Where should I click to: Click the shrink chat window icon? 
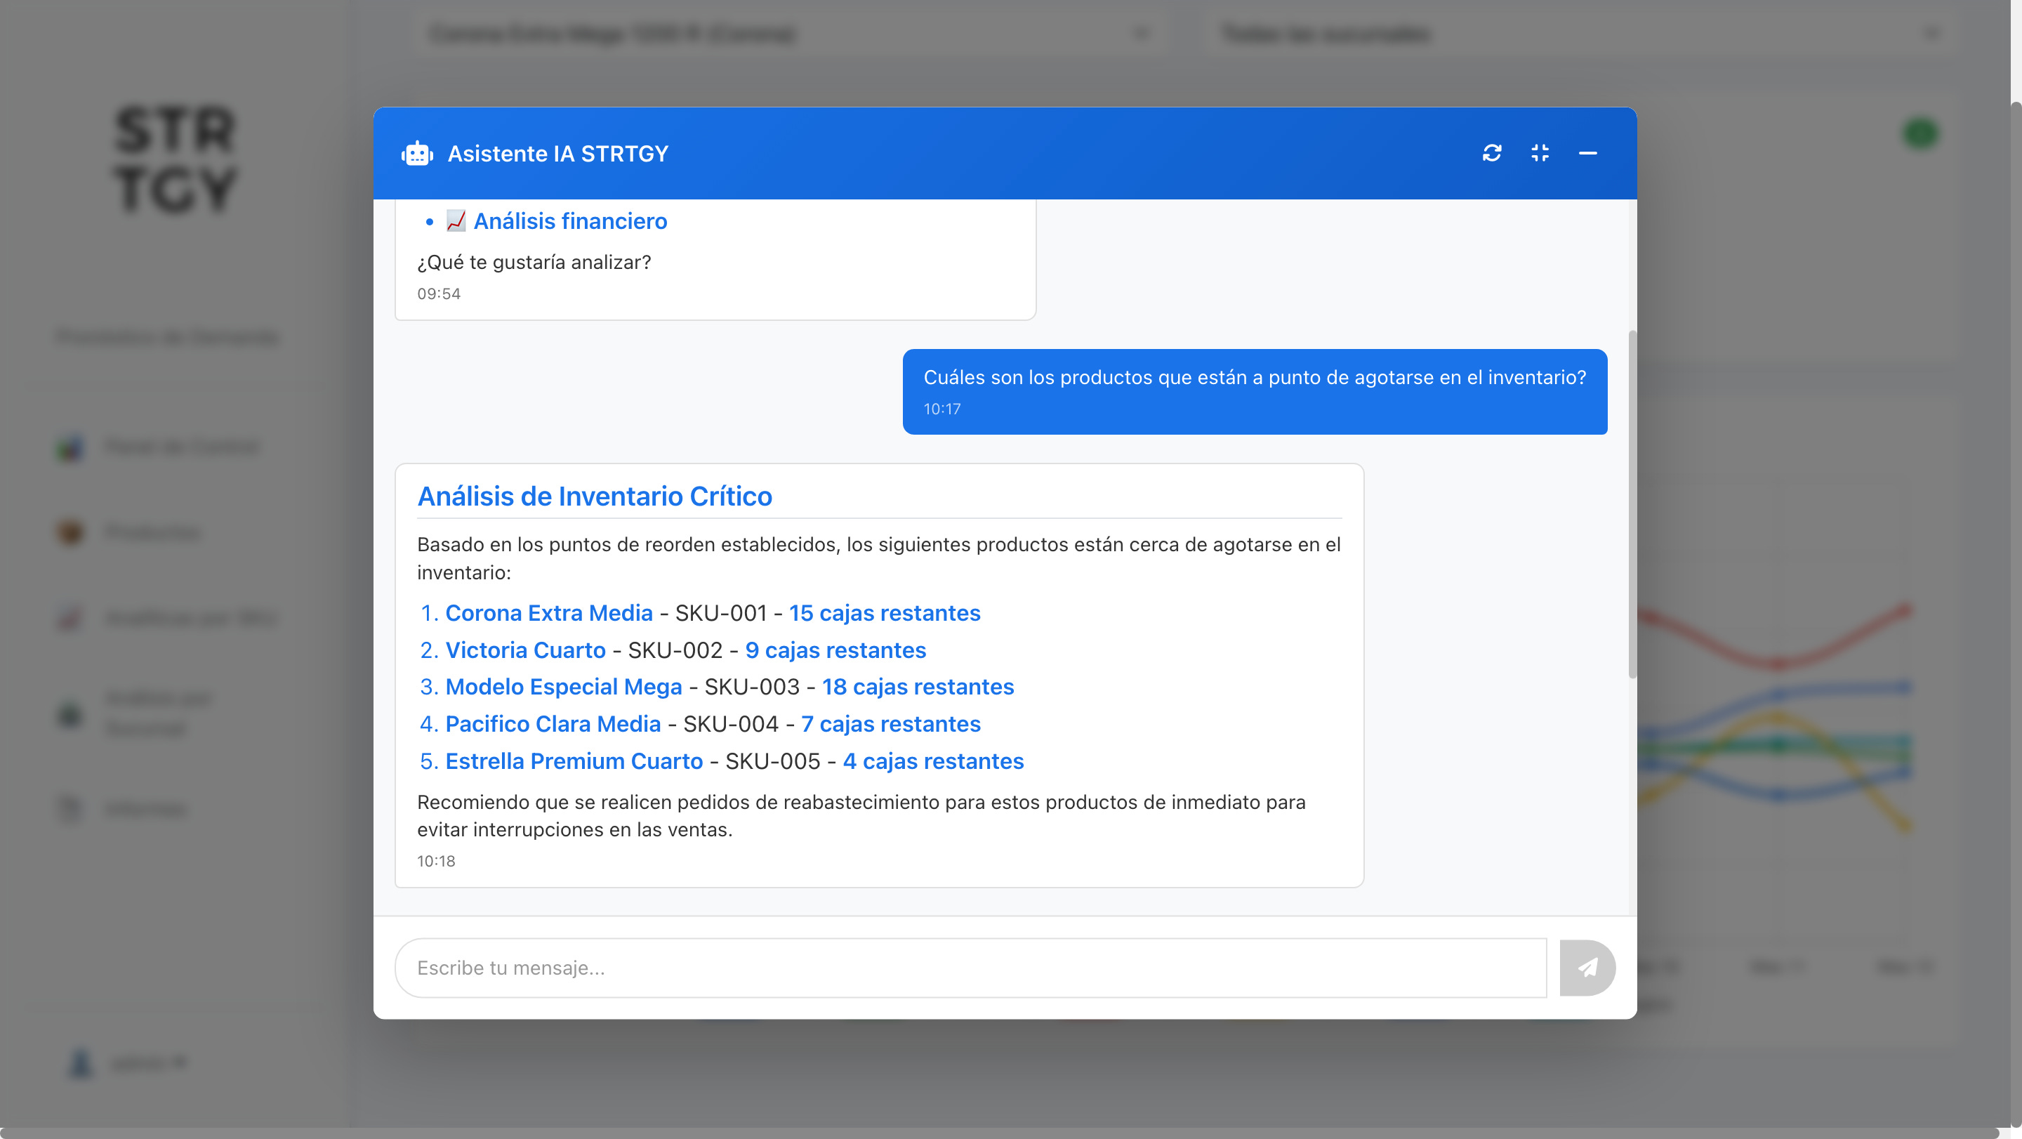click(x=1539, y=153)
